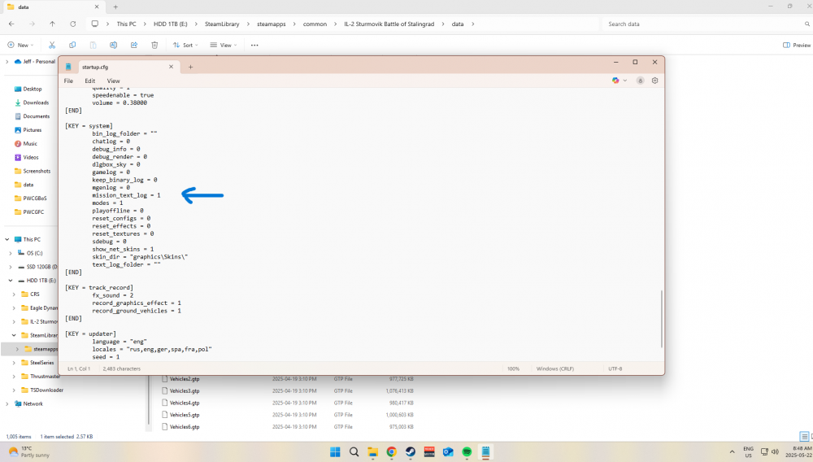Click the Rename icon in Explorer toolbar
Viewport: 813px width, 462px height.
coord(114,45)
